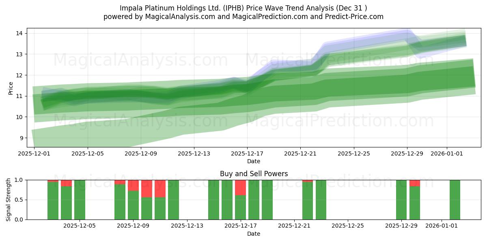
Task: Click the last green signal bar after 2026-01-01
Action: click(455, 200)
